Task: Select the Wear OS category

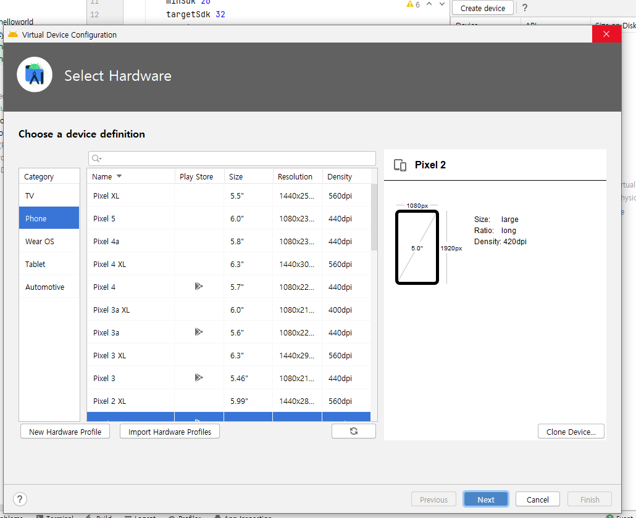Action: pos(49,241)
